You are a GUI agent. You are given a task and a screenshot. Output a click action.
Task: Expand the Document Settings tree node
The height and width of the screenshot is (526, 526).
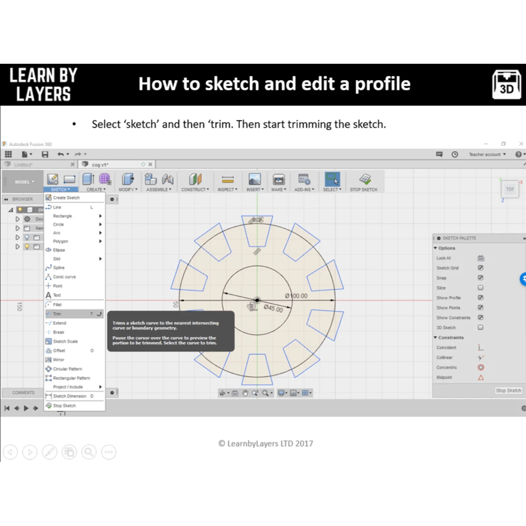click(x=18, y=219)
